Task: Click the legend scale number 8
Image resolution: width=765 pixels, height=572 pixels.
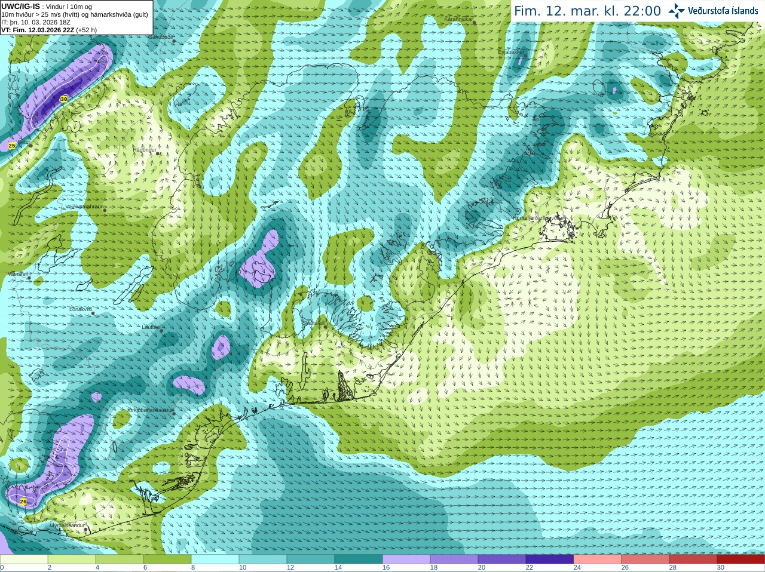Action: (x=193, y=568)
